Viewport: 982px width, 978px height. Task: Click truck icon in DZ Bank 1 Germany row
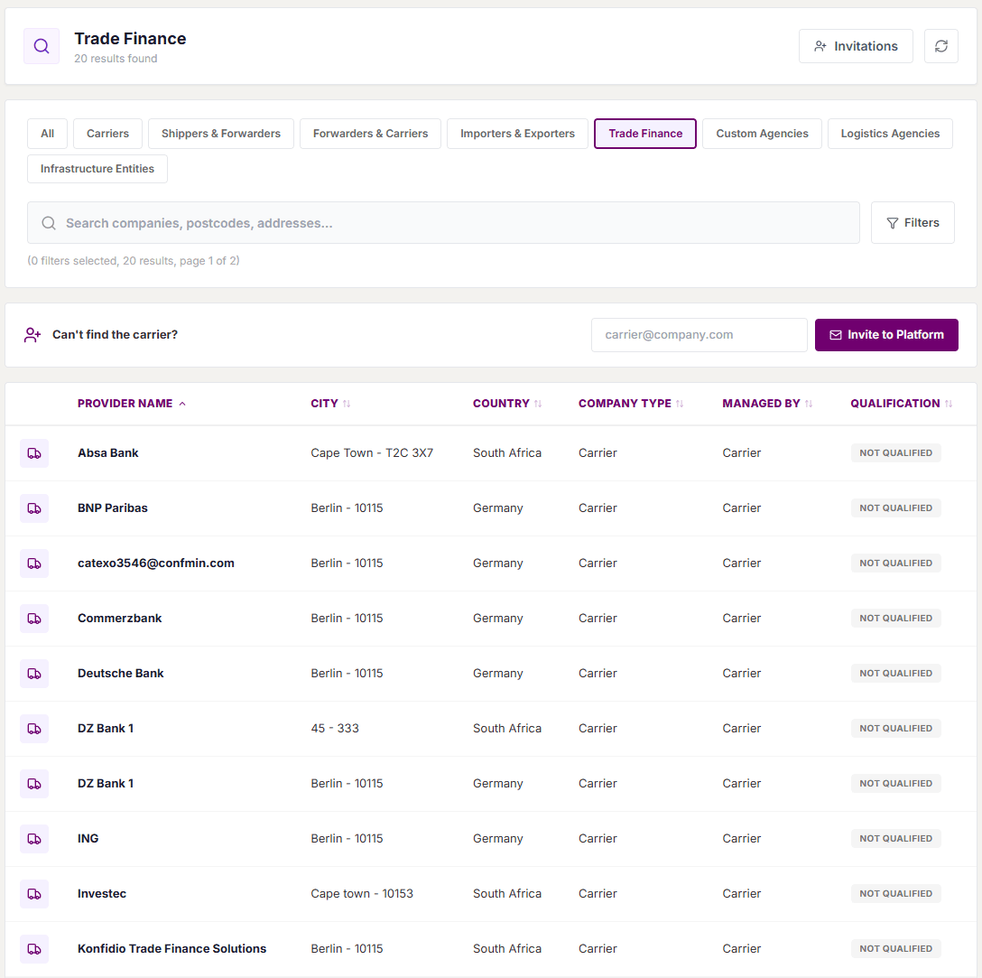point(34,784)
